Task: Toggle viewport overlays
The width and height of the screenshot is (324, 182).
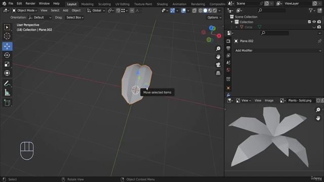Action: (x=183, y=10)
